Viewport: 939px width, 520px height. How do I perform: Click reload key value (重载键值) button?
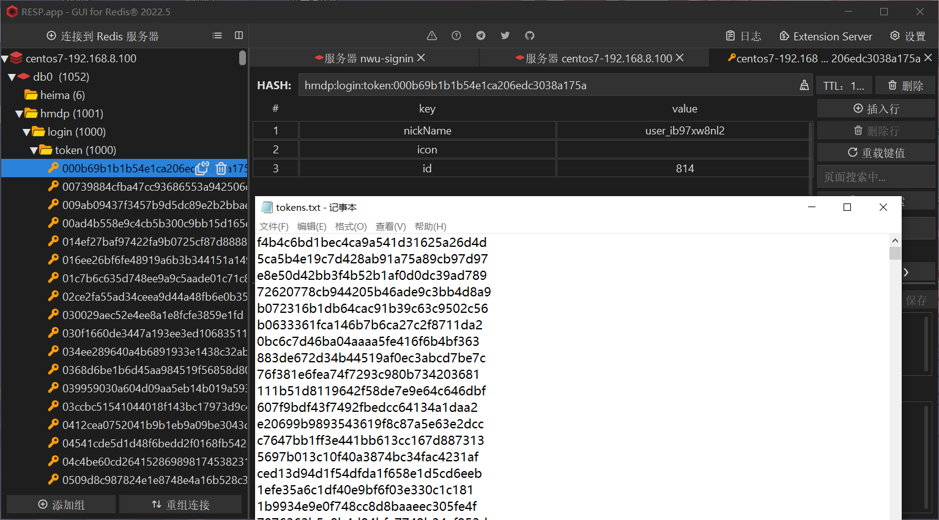876,152
